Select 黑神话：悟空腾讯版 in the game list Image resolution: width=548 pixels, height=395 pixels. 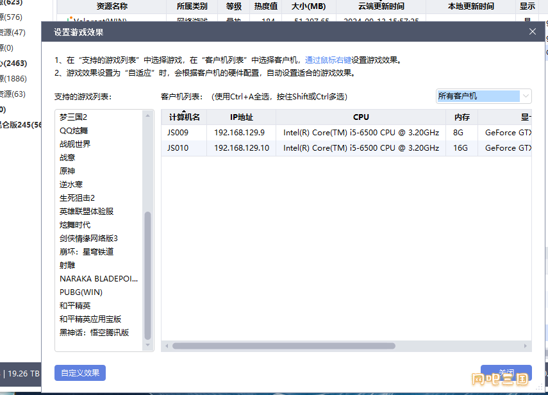[x=94, y=332]
